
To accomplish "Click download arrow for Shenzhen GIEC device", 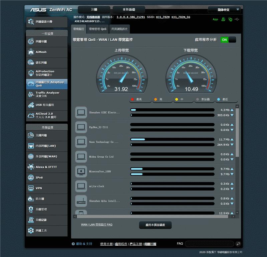I will coord(232,115).
